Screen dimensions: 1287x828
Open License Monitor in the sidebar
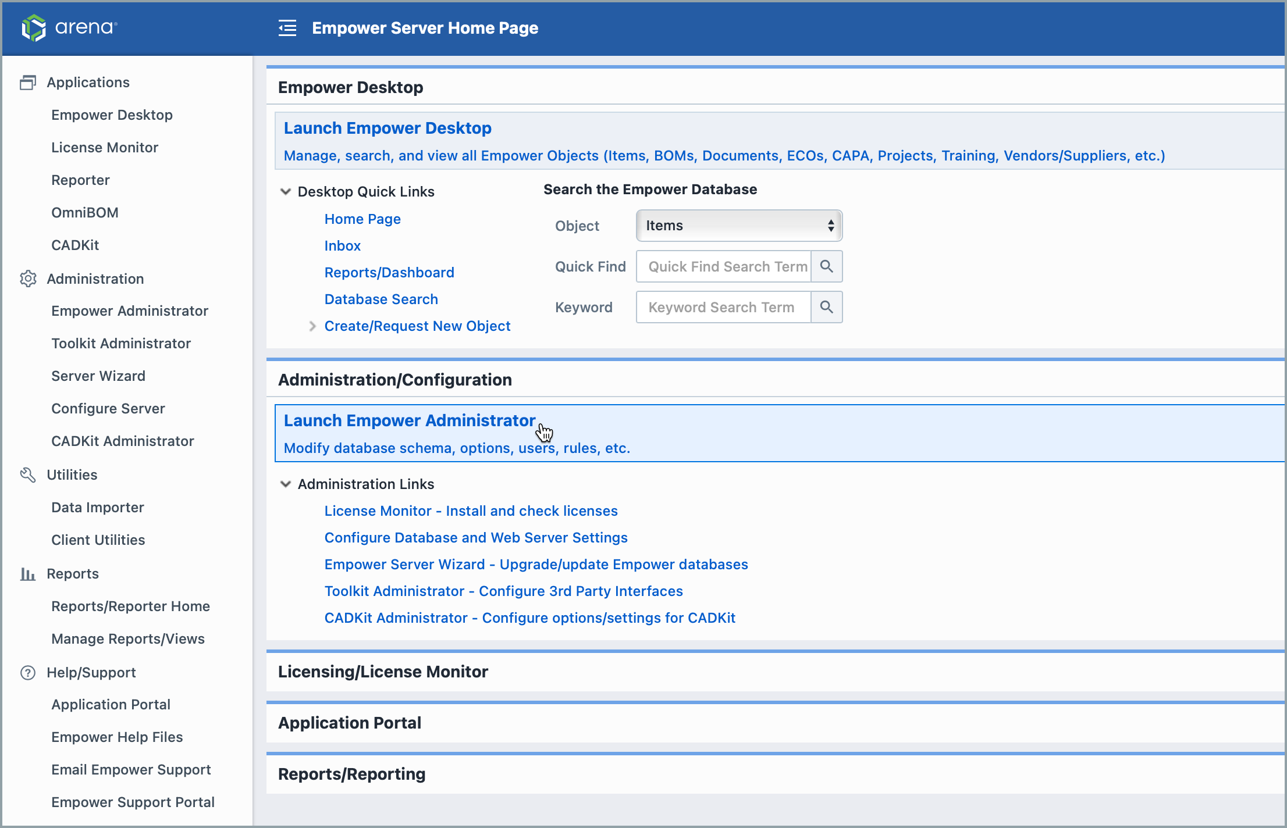(x=105, y=148)
